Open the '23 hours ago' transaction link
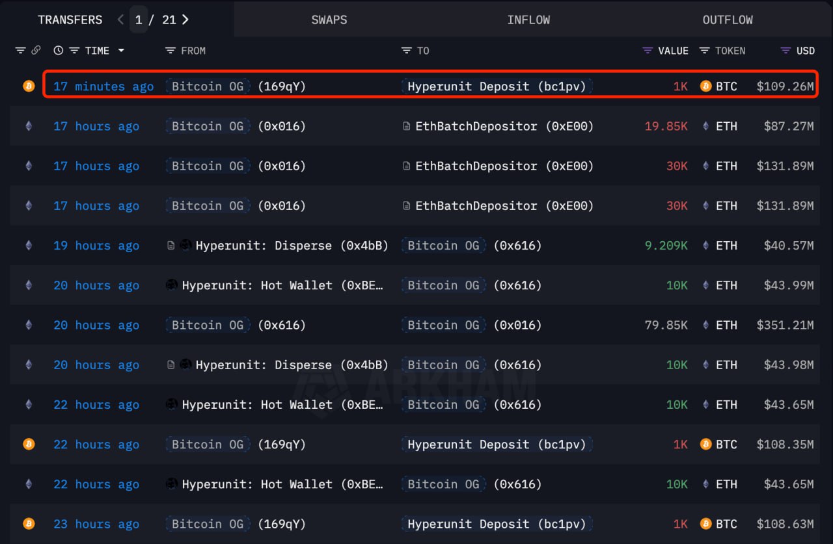The width and height of the screenshot is (833, 544). pos(96,524)
